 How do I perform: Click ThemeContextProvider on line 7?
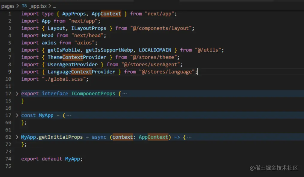77,57
